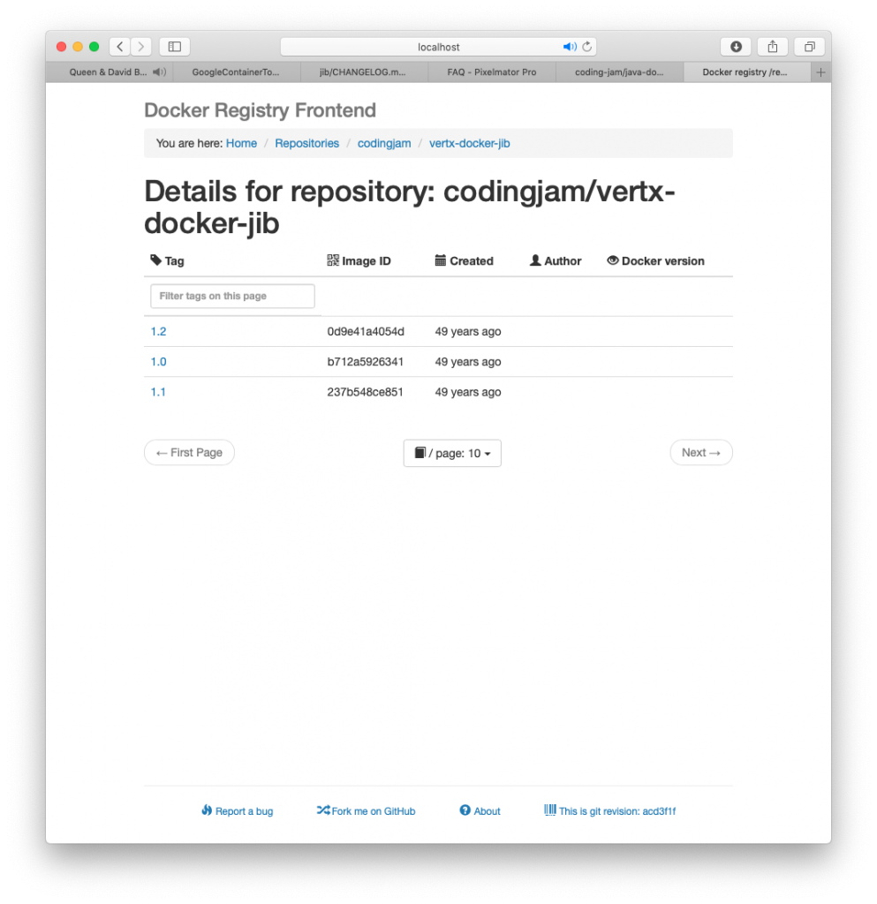Open the Home breadcrumb link
The height and width of the screenshot is (904, 877).
coord(242,143)
